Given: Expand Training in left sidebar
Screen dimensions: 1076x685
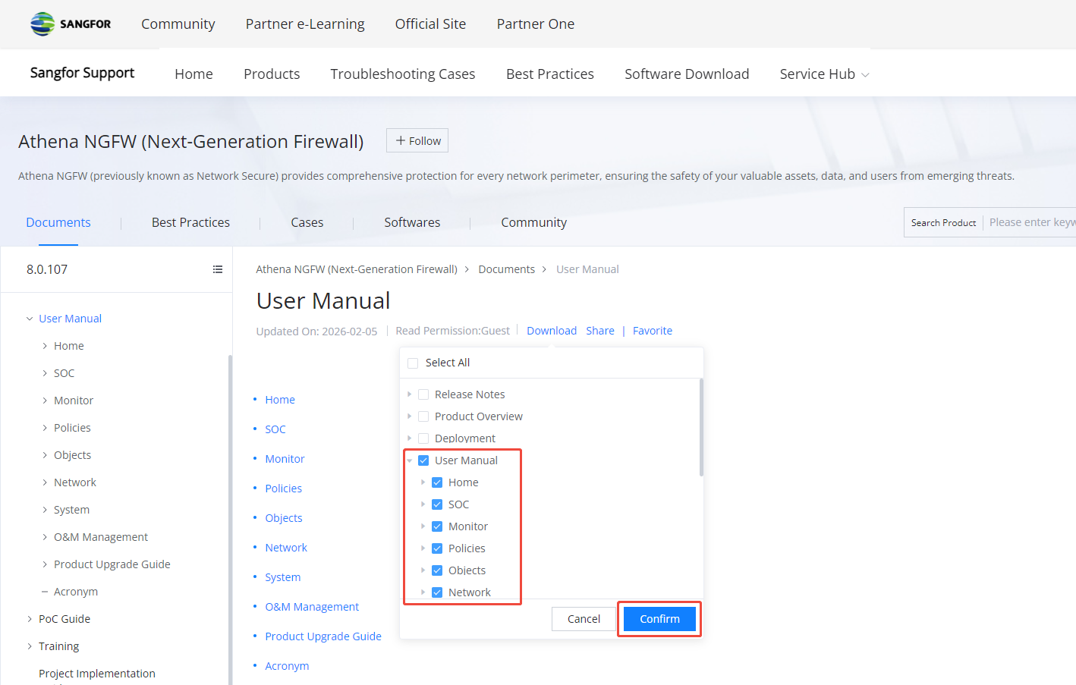Looking at the screenshot, I should tap(30, 646).
